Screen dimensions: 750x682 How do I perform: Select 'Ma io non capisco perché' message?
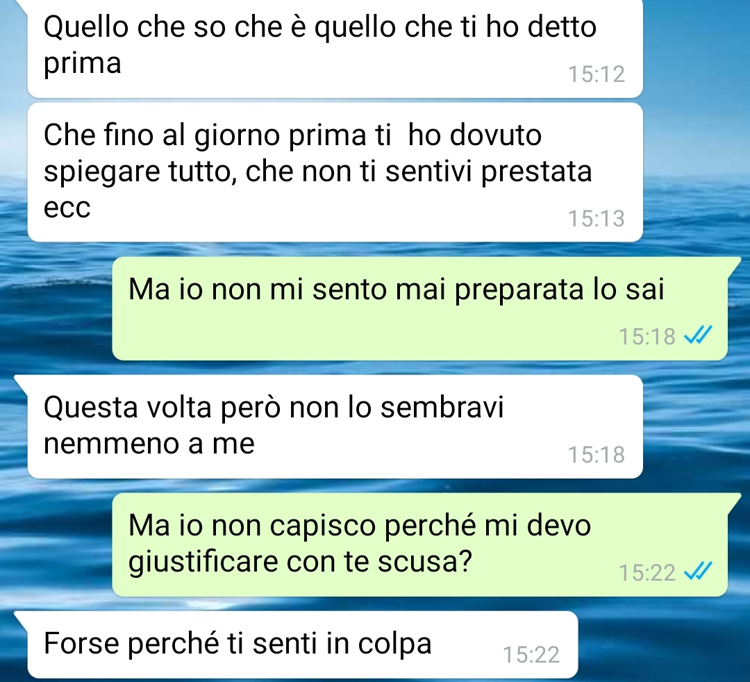coord(419,544)
